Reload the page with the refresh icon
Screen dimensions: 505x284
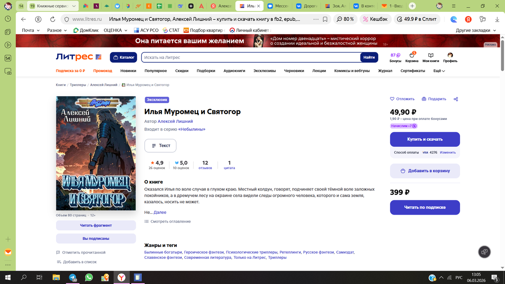pos(53,19)
